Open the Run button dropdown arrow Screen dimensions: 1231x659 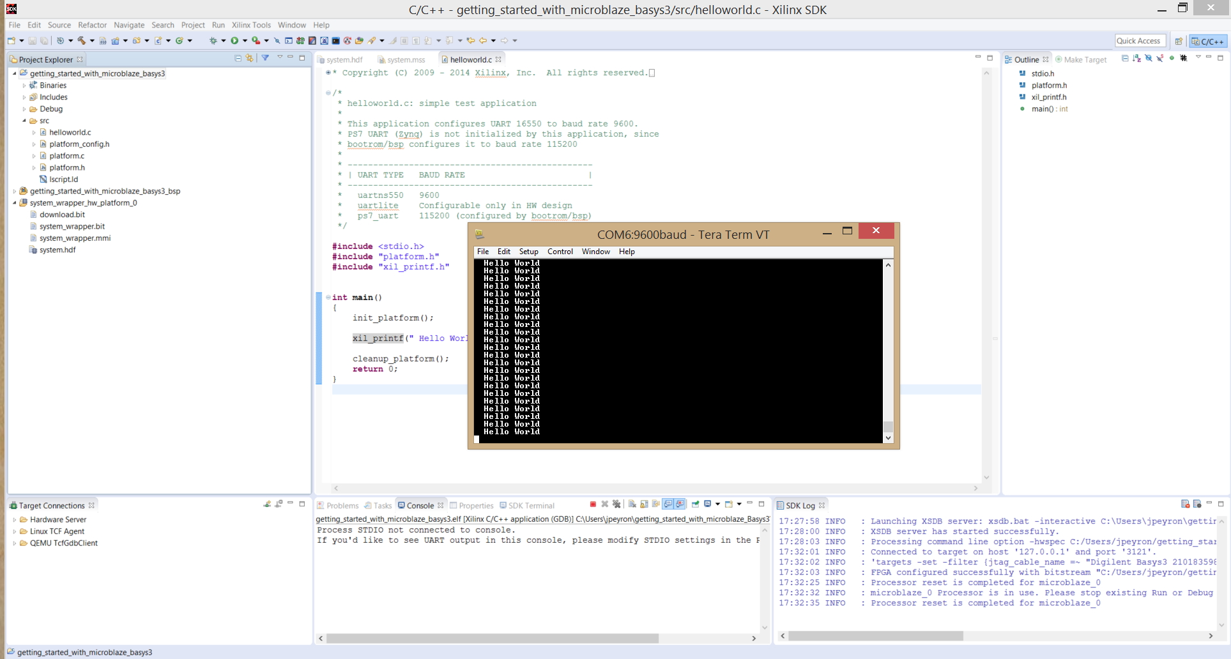click(x=245, y=41)
